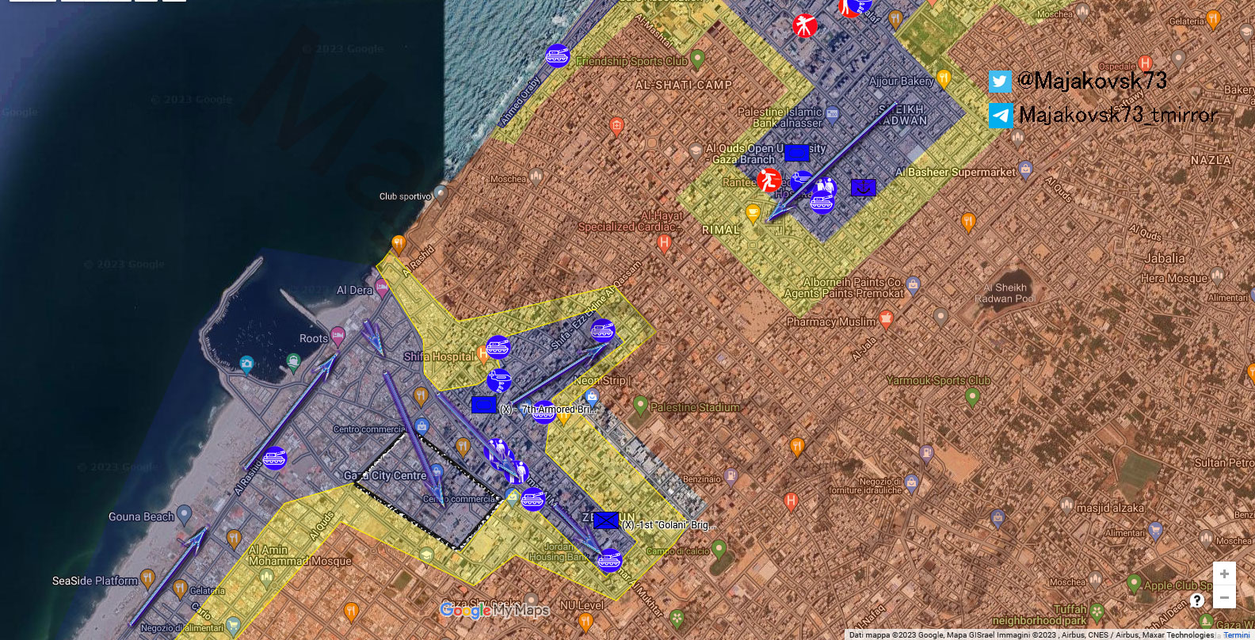The width and height of the screenshot is (1255, 640).
Task: Select the gunship aircraft marker below Shifa Hospital
Action: click(x=499, y=380)
